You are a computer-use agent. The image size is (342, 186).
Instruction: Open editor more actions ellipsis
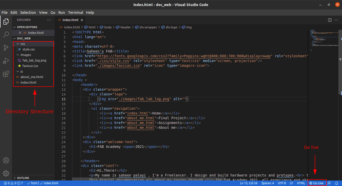[336, 20]
